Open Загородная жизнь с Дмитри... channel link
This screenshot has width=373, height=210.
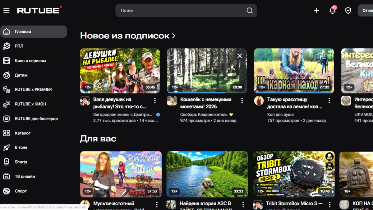click(x=123, y=114)
